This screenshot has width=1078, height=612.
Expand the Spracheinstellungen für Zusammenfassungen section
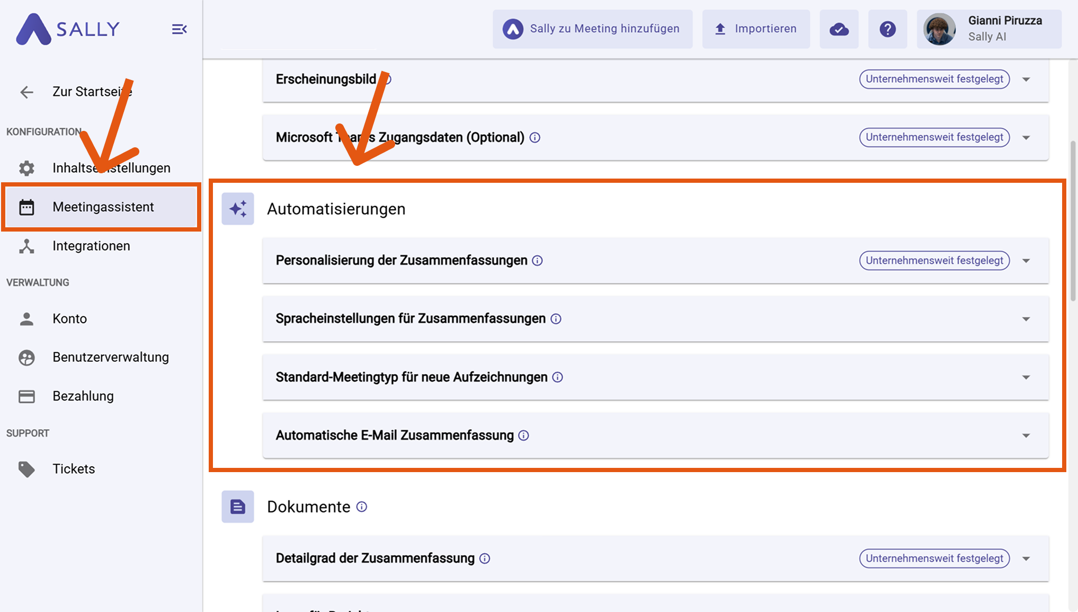click(x=1026, y=319)
